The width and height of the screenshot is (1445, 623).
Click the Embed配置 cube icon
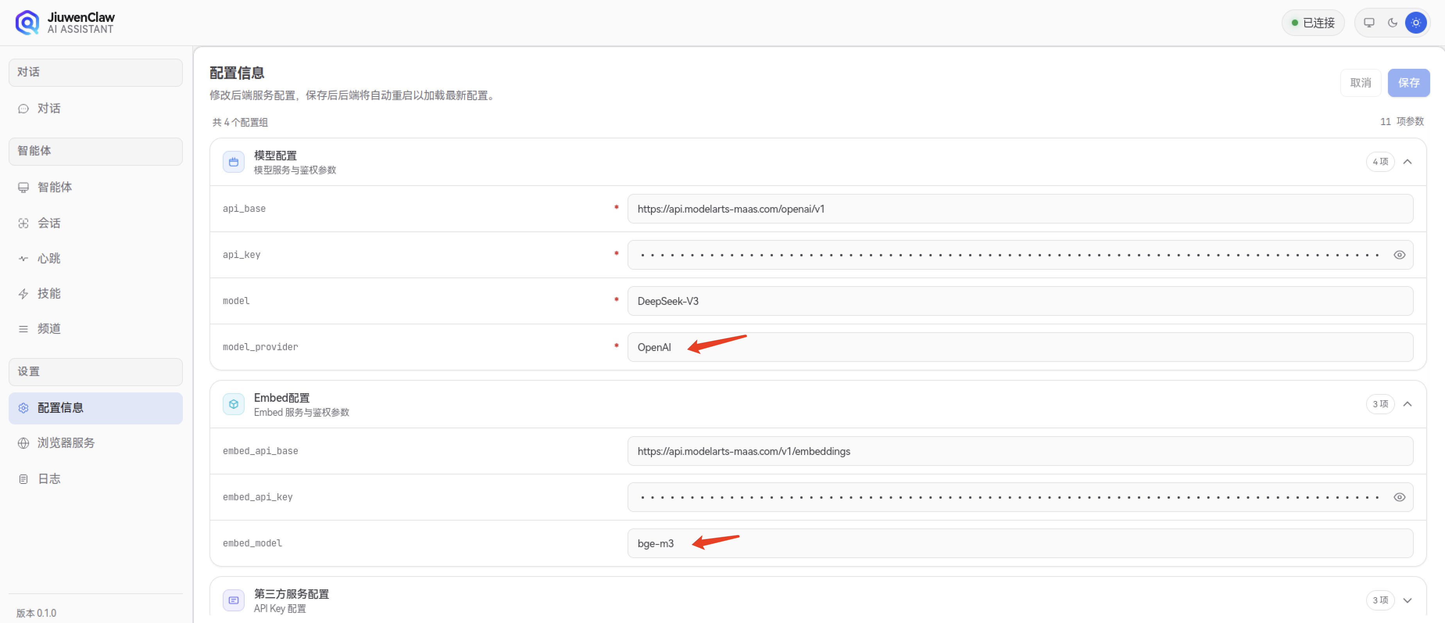click(x=233, y=404)
